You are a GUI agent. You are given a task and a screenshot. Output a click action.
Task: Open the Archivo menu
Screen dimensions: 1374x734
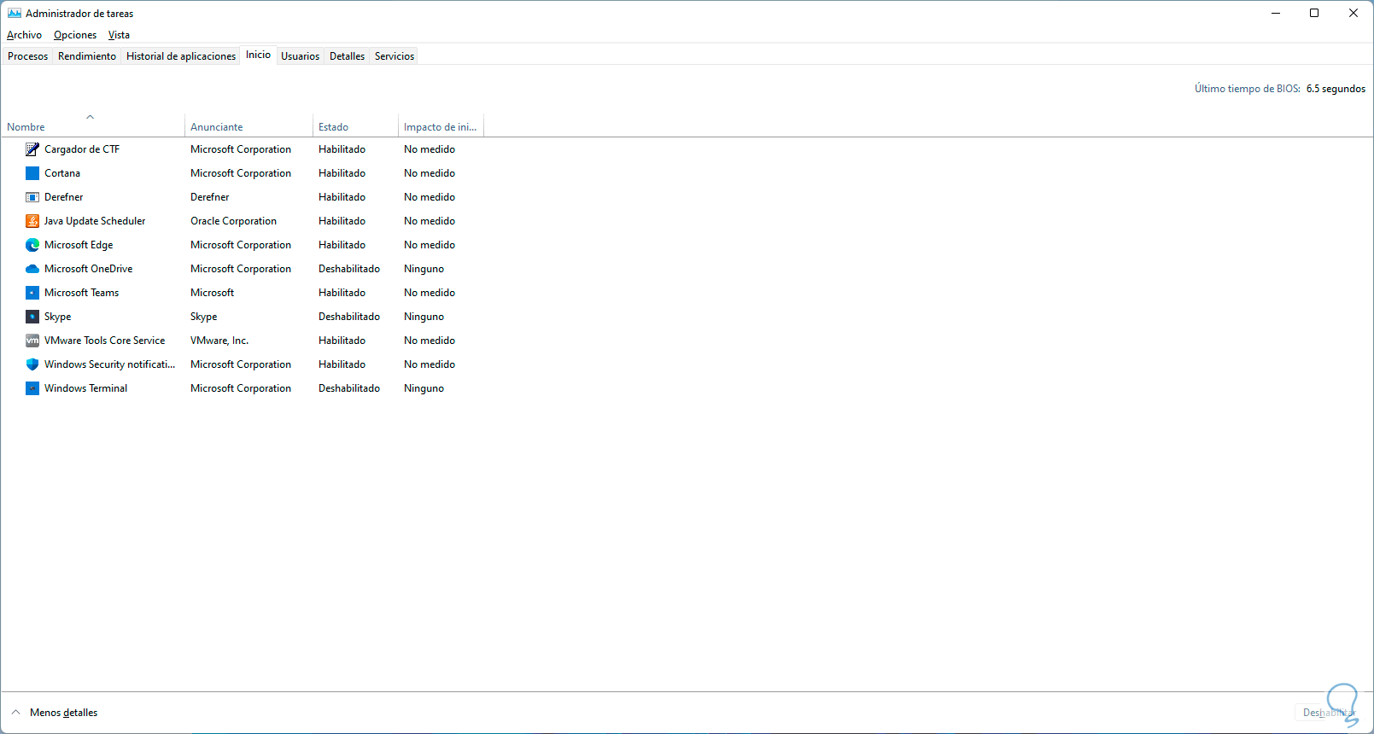click(24, 35)
